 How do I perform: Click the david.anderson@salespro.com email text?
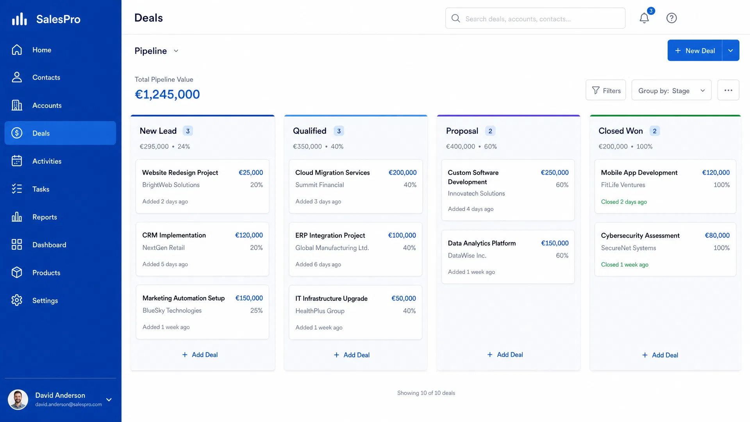tap(68, 404)
